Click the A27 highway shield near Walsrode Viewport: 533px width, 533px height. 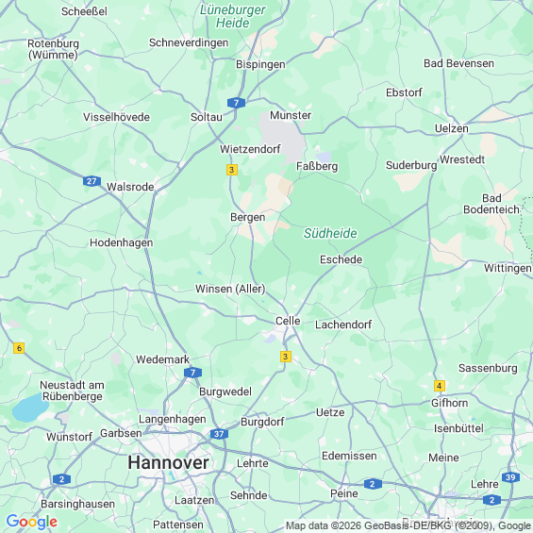tap(92, 181)
